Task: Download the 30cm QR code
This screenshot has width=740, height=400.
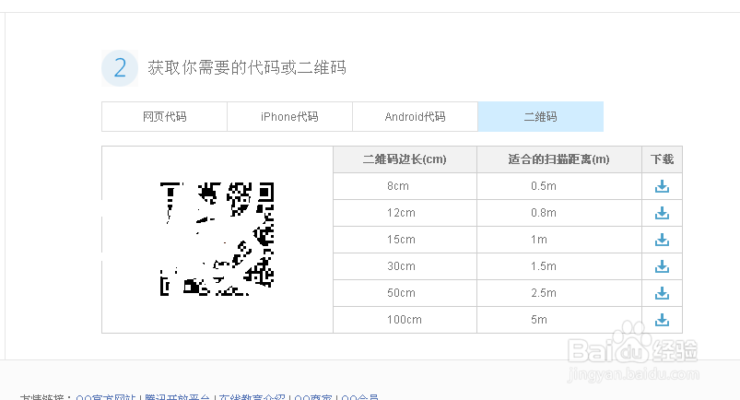Action: [662, 266]
